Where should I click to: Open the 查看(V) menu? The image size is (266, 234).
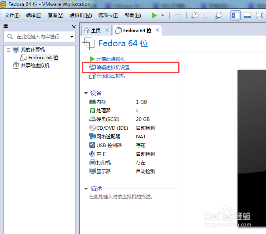click(x=55, y=15)
